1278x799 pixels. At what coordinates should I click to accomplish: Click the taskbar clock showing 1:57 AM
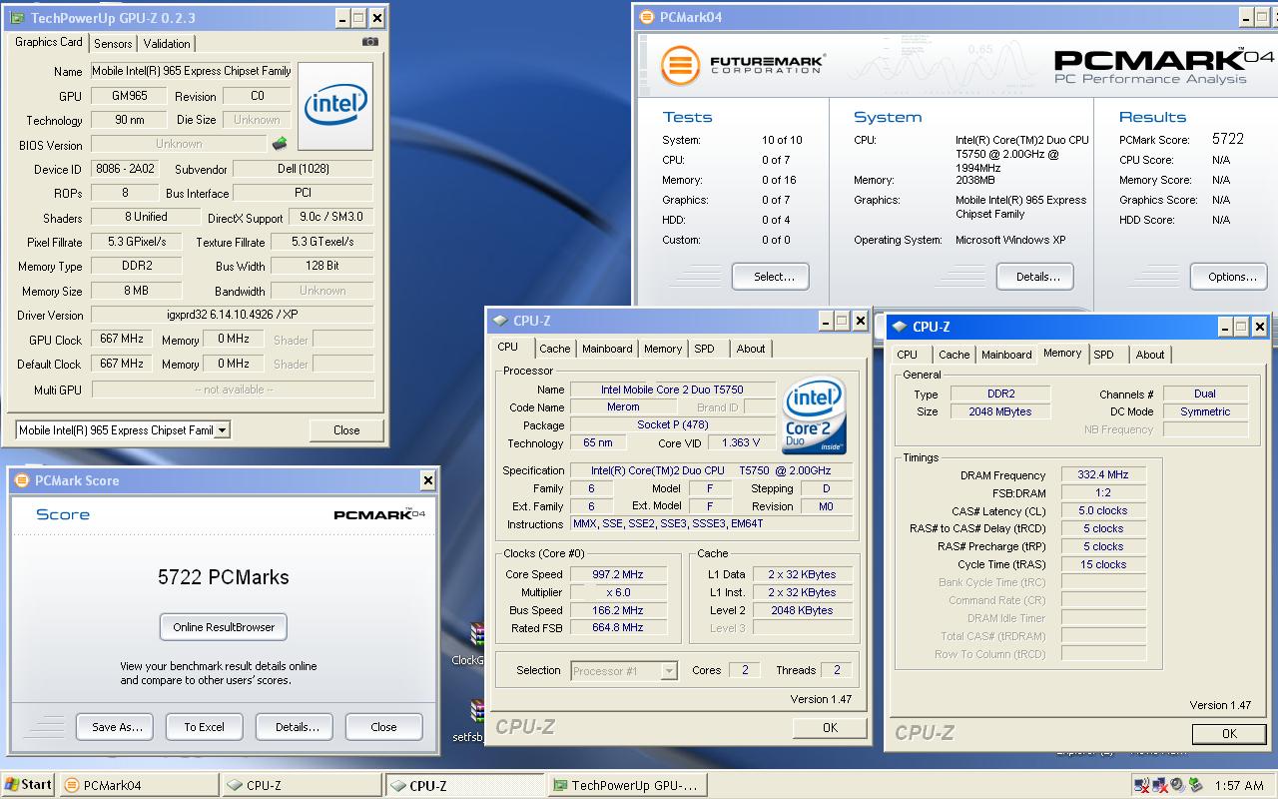[1238, 786]
